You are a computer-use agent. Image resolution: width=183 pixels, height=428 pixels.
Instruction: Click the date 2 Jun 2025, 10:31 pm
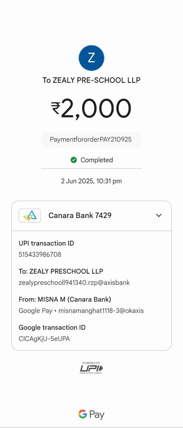point(91,181)
